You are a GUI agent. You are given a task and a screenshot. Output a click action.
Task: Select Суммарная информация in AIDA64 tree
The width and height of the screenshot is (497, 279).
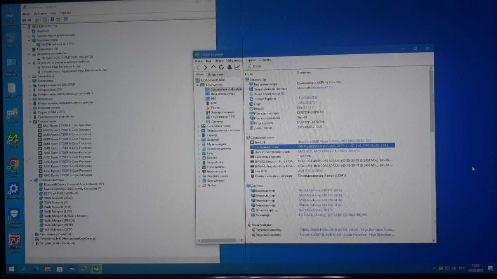223,89
